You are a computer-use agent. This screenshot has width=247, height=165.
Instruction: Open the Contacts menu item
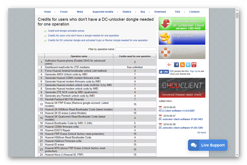pyautogui.click(x=194, y=12)
